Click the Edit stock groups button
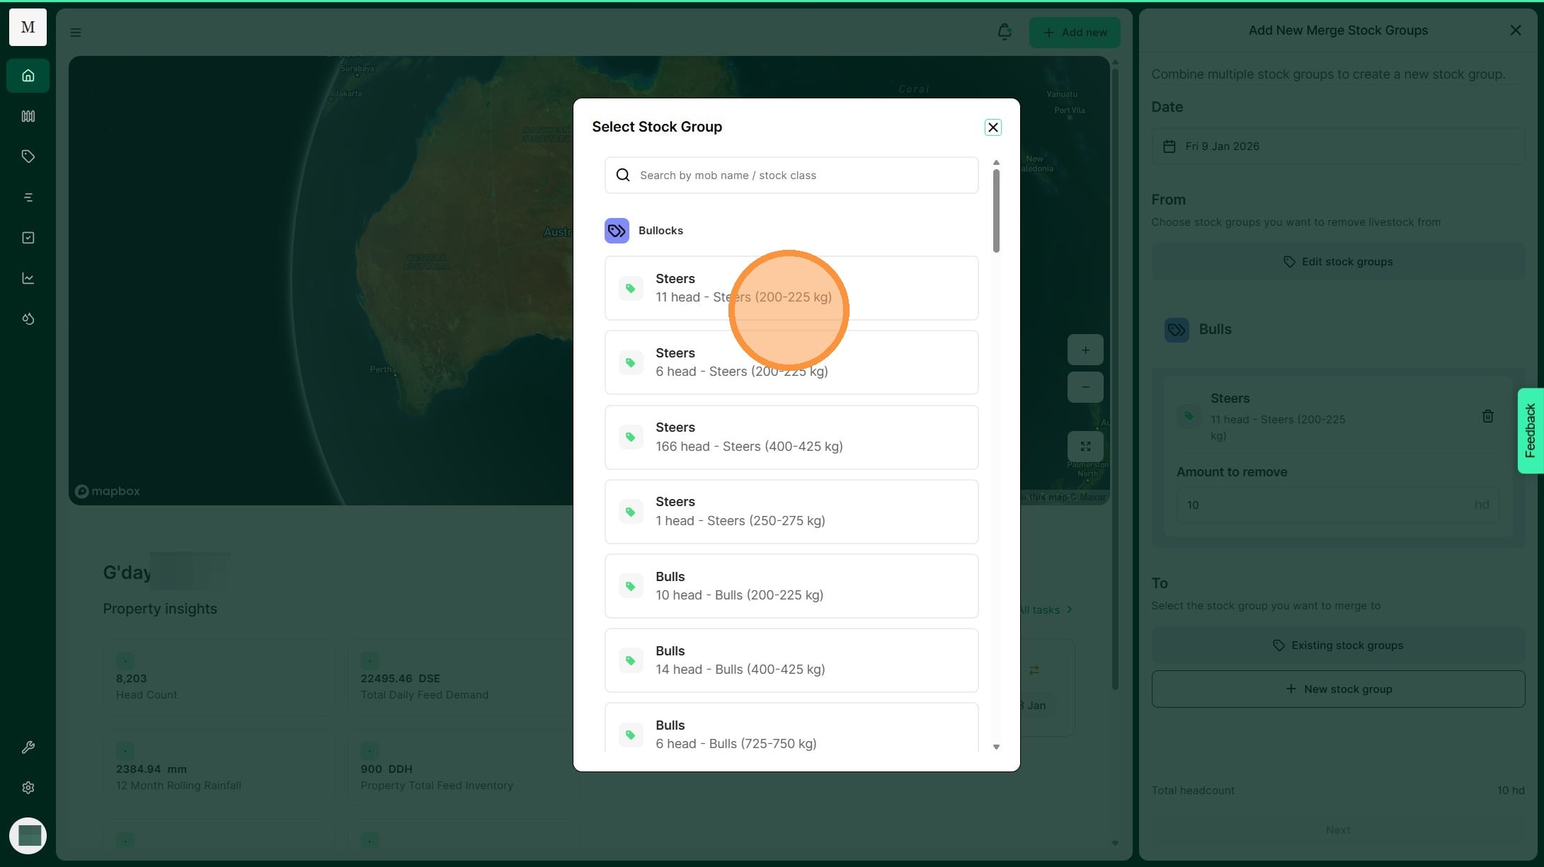This screenshot has width=1544, height=867. 1337,262
